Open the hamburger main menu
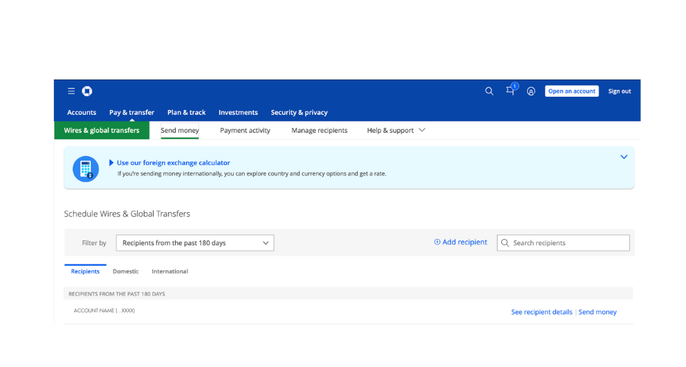Image resolution: width=686 pixels, height=367 pixels. click(x=71, y=91)
